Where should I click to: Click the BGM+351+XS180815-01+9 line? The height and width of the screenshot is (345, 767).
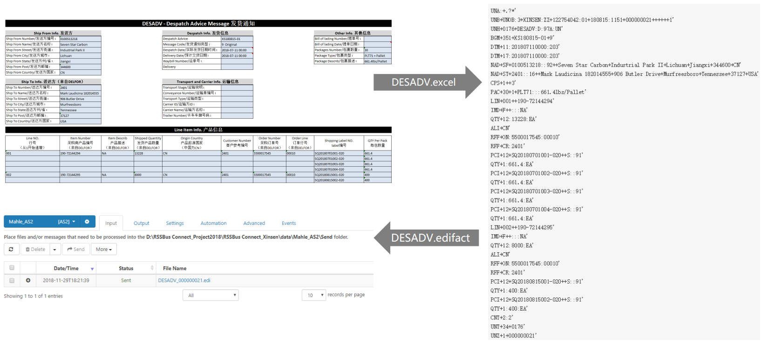pyautogui.click(x=522, y=38)
